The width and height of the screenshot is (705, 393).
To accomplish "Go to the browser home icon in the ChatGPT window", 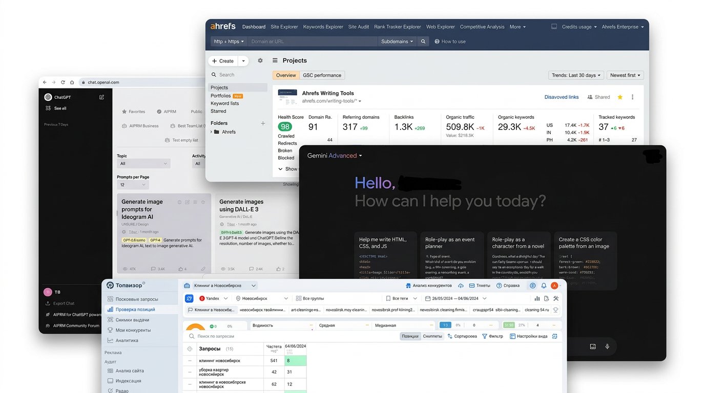I will 72,82.
